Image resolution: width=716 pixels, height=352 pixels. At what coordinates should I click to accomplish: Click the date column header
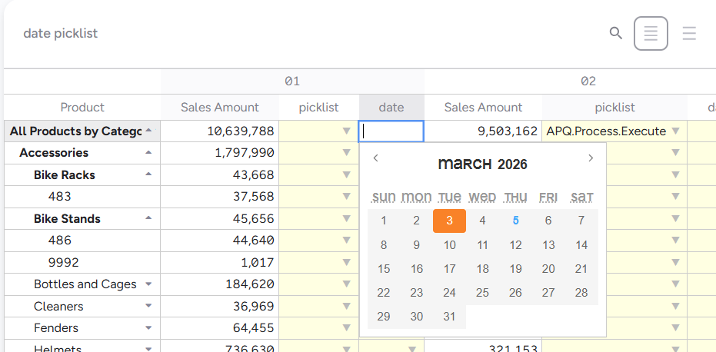[391, 108]
